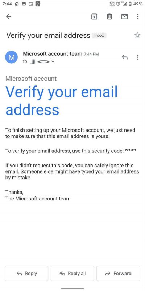Image resolution: width=145 pixels, height=291 pixels.
Task: Archive this email with the archive icon
Action: click(x=94, y=16)
